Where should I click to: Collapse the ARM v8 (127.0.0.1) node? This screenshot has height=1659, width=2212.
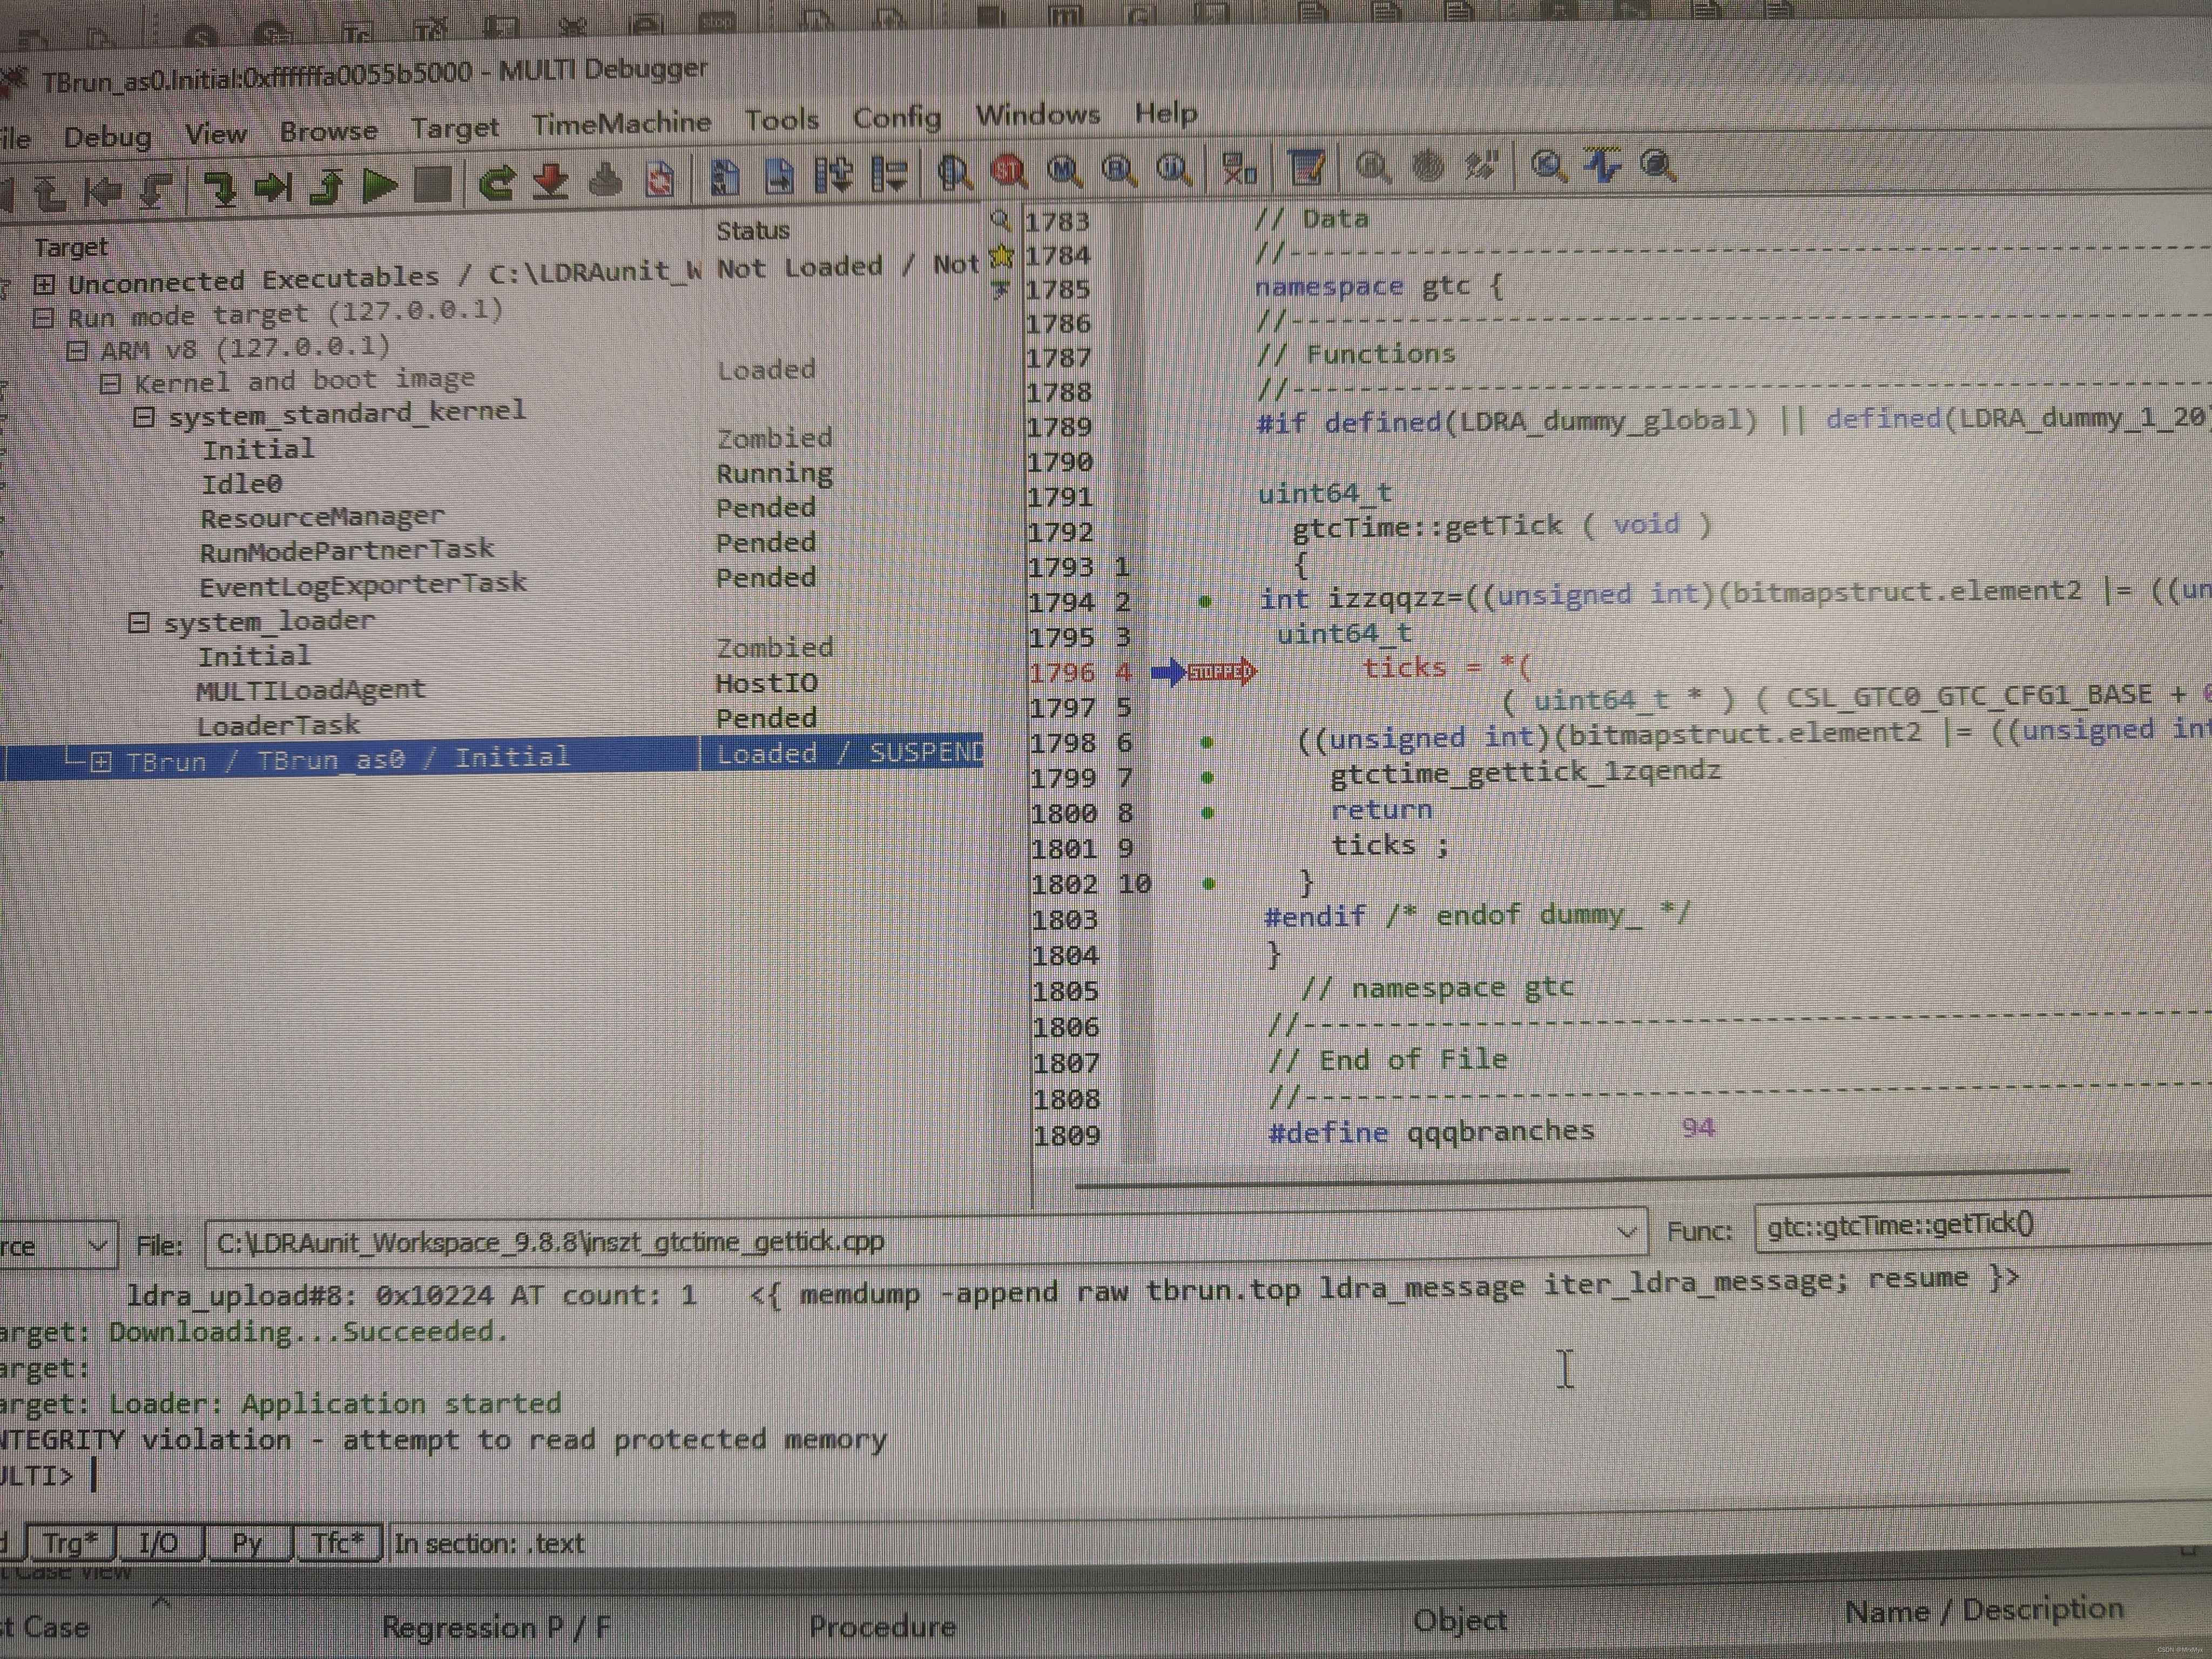77,351
